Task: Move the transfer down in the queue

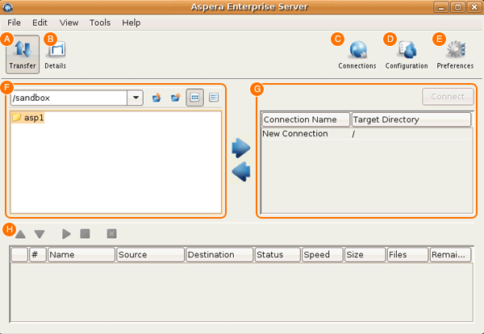Action: (40, 234)
